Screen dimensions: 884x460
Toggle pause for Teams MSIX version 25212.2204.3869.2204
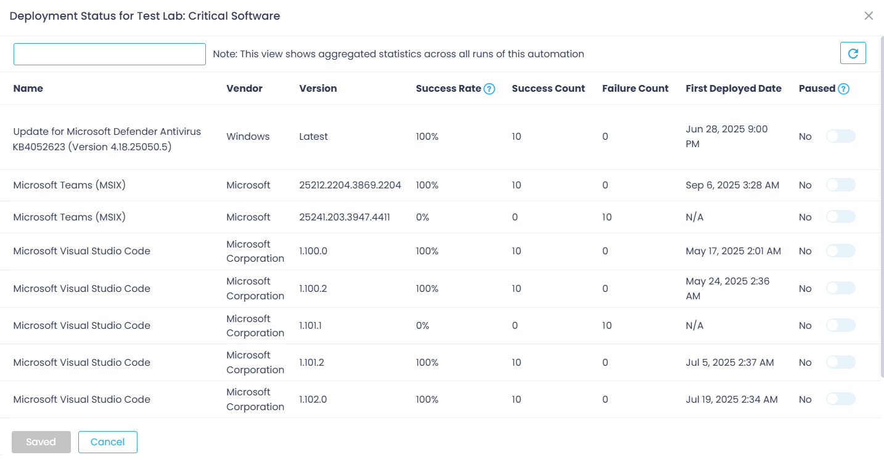click(840, 185)
